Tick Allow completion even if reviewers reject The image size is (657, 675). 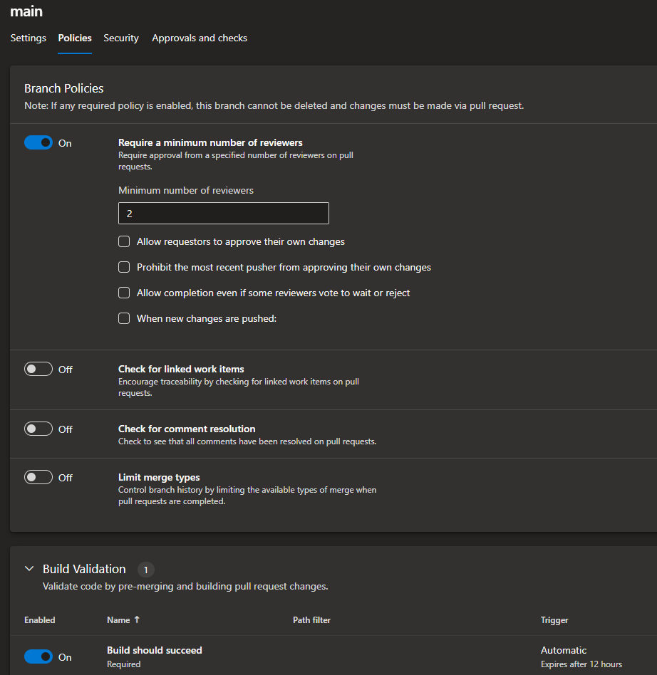click(x=124, y=293)
